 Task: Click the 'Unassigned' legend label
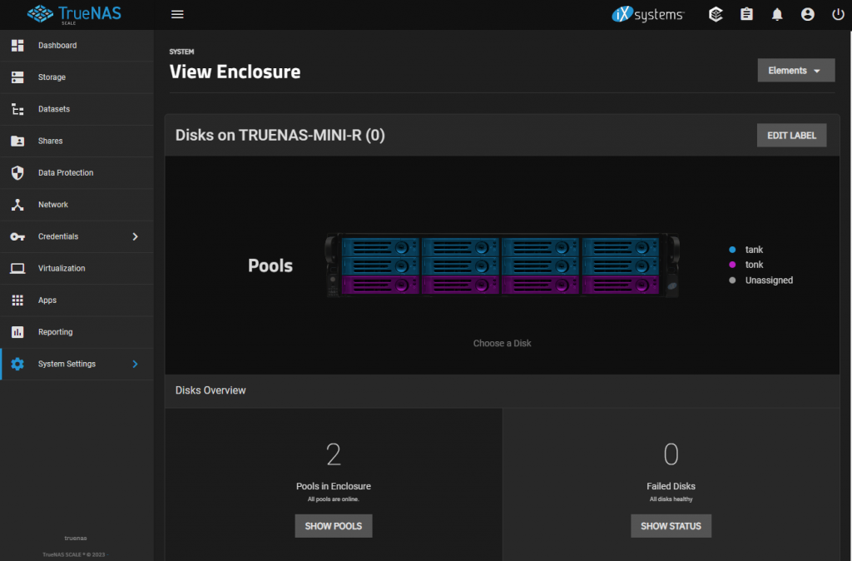(x=769, y=280)
